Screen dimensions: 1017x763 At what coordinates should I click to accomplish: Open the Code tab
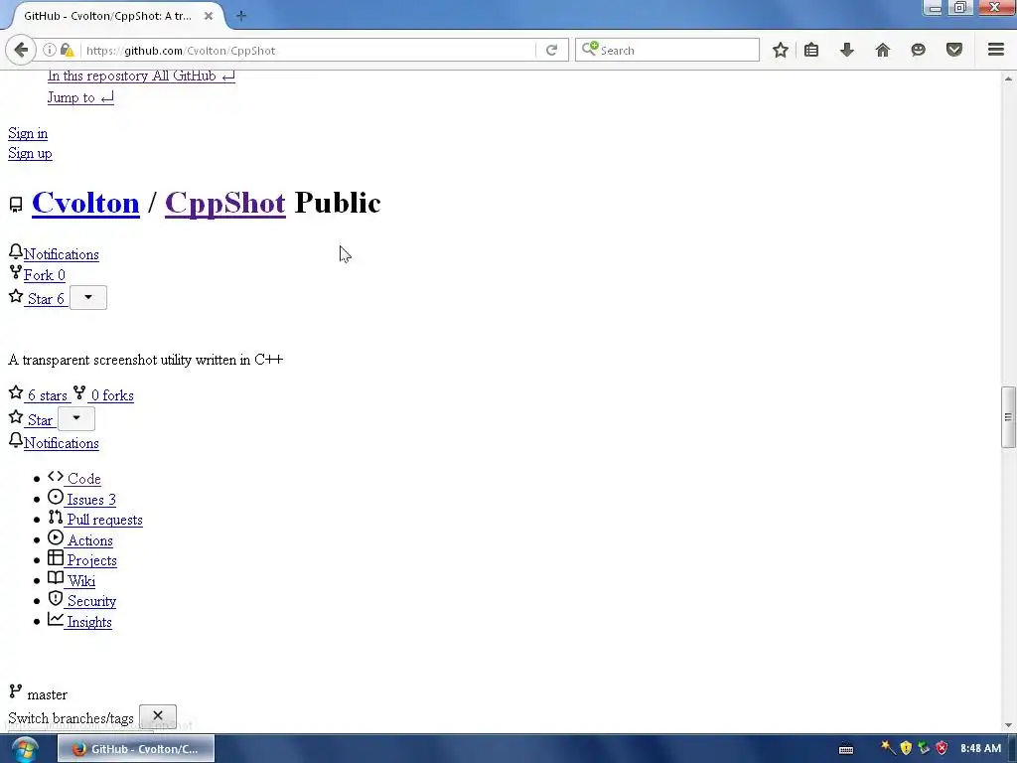pyautogui.click(x=83, y=479)
